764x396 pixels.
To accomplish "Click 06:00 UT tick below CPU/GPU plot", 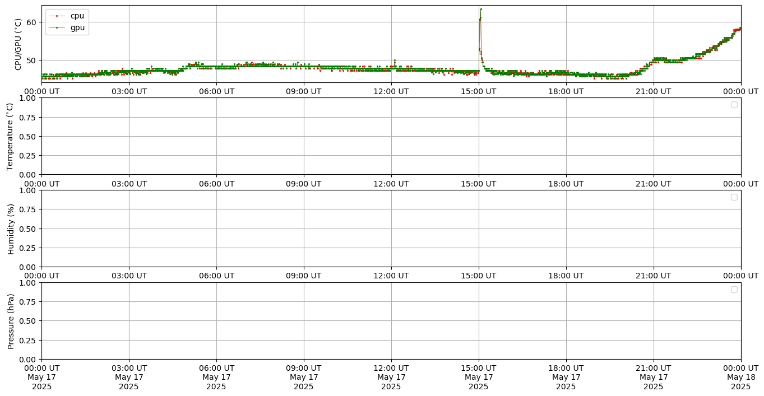I will (216, 91).
